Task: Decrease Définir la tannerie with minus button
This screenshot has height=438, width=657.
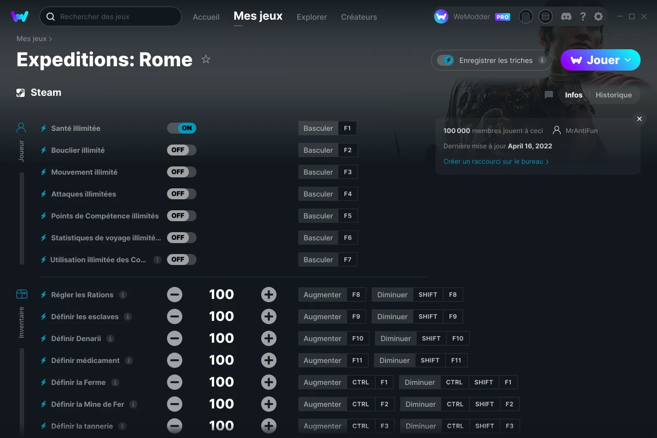Action: pos(175,426)
